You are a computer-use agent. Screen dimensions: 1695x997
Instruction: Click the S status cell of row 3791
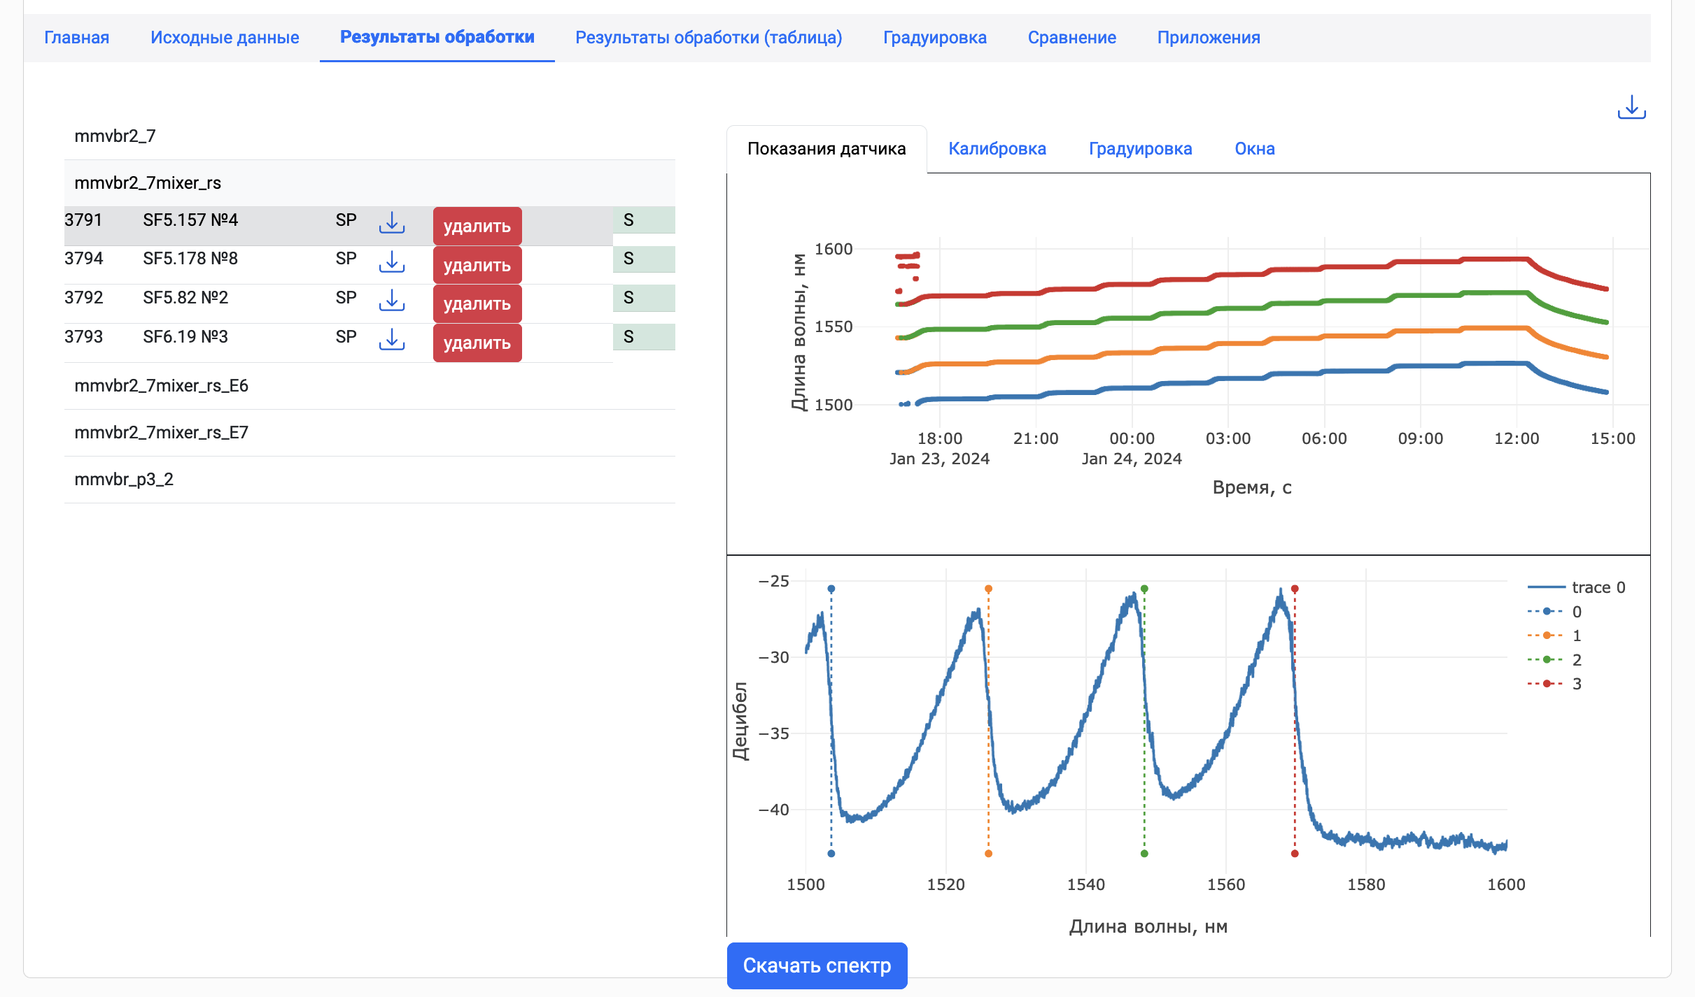(644, 220)
